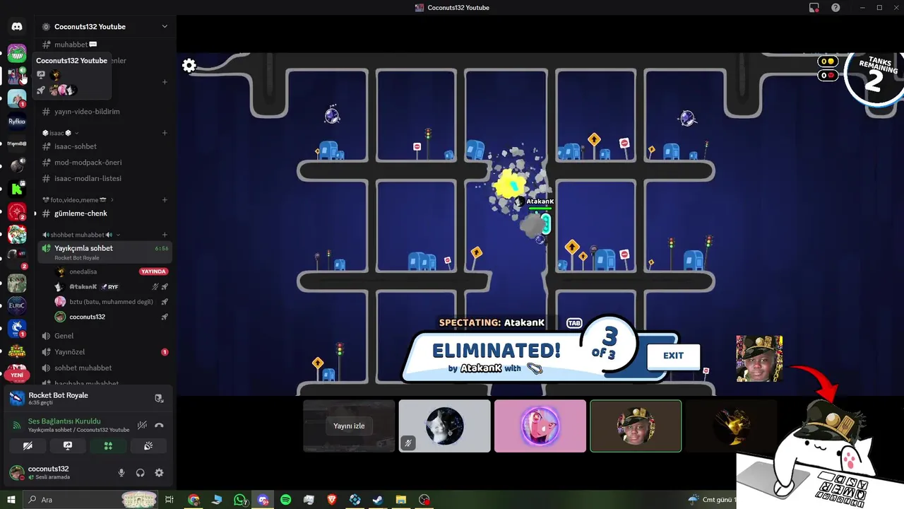The width and height of the screenshot is (904, 509).
Task: Click the YENI new mentions pill
Action: [x=17, y=375]
